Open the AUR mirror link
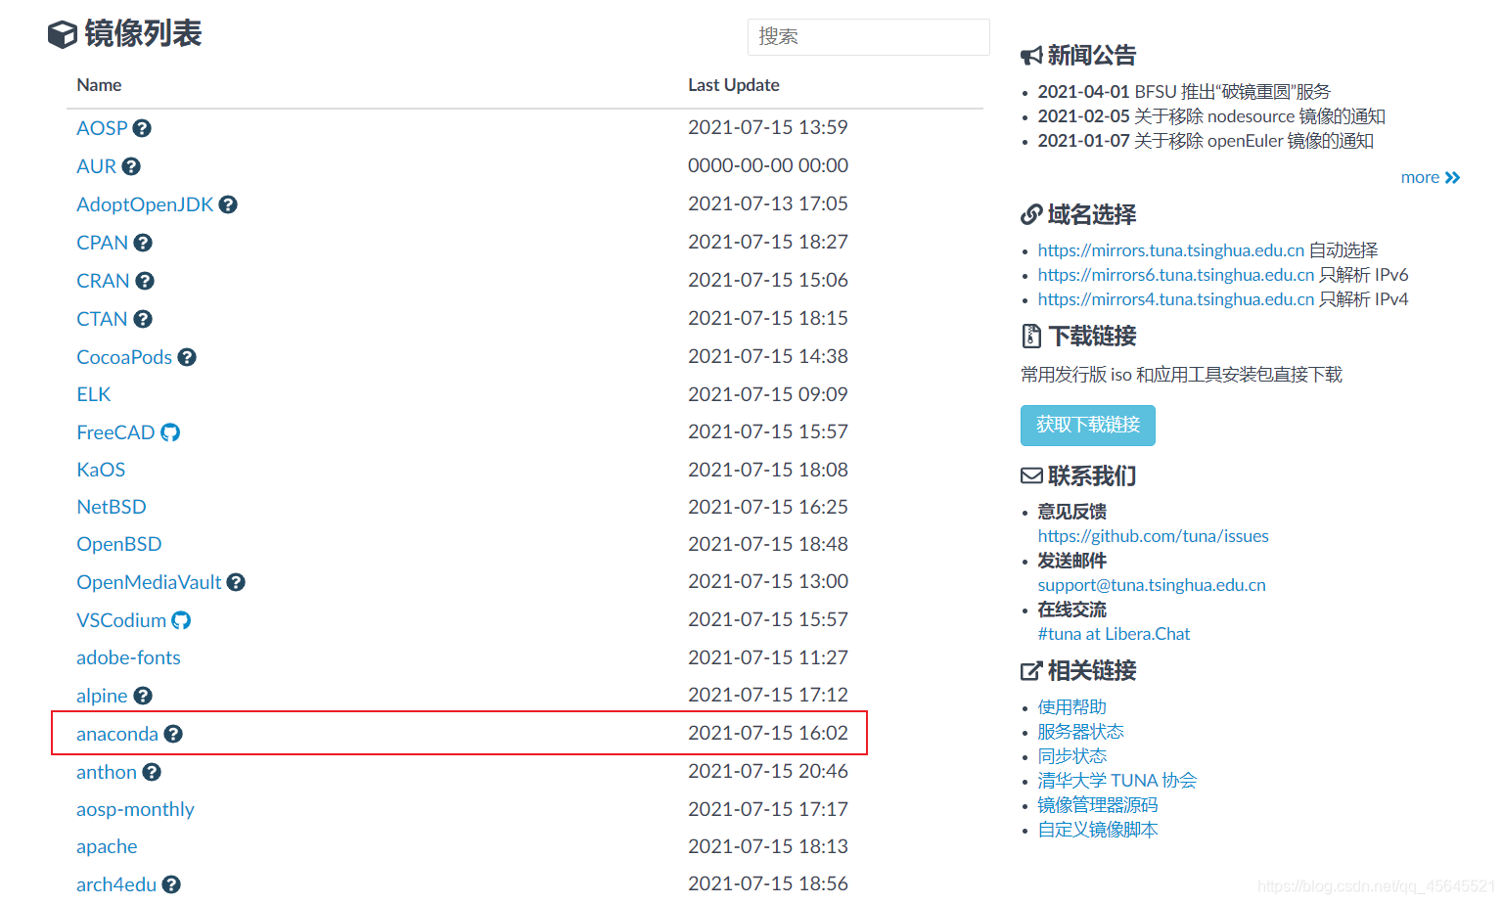 (x=96, y=166)
